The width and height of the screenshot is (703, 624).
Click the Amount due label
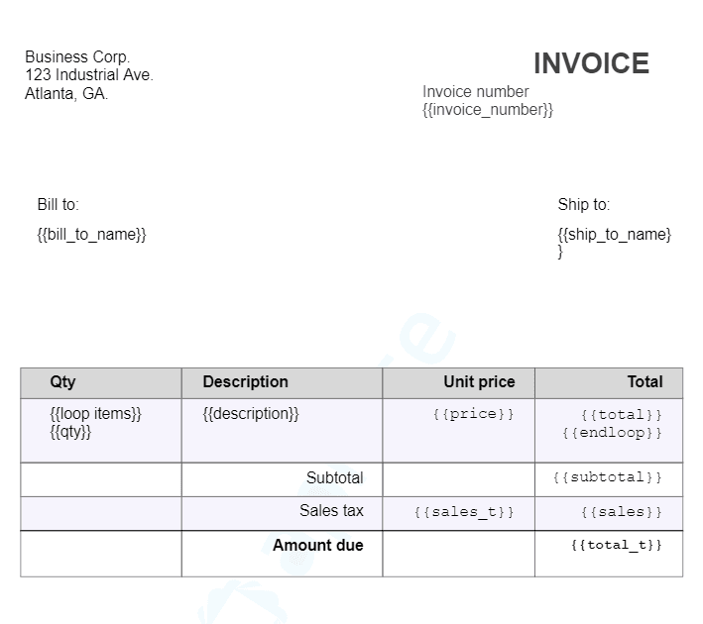pos(317,546)
